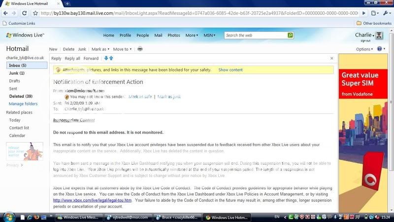This screenshot has width=394, height=222.
Task: Click the Search the web input field
Action: [x=255, y=36]
